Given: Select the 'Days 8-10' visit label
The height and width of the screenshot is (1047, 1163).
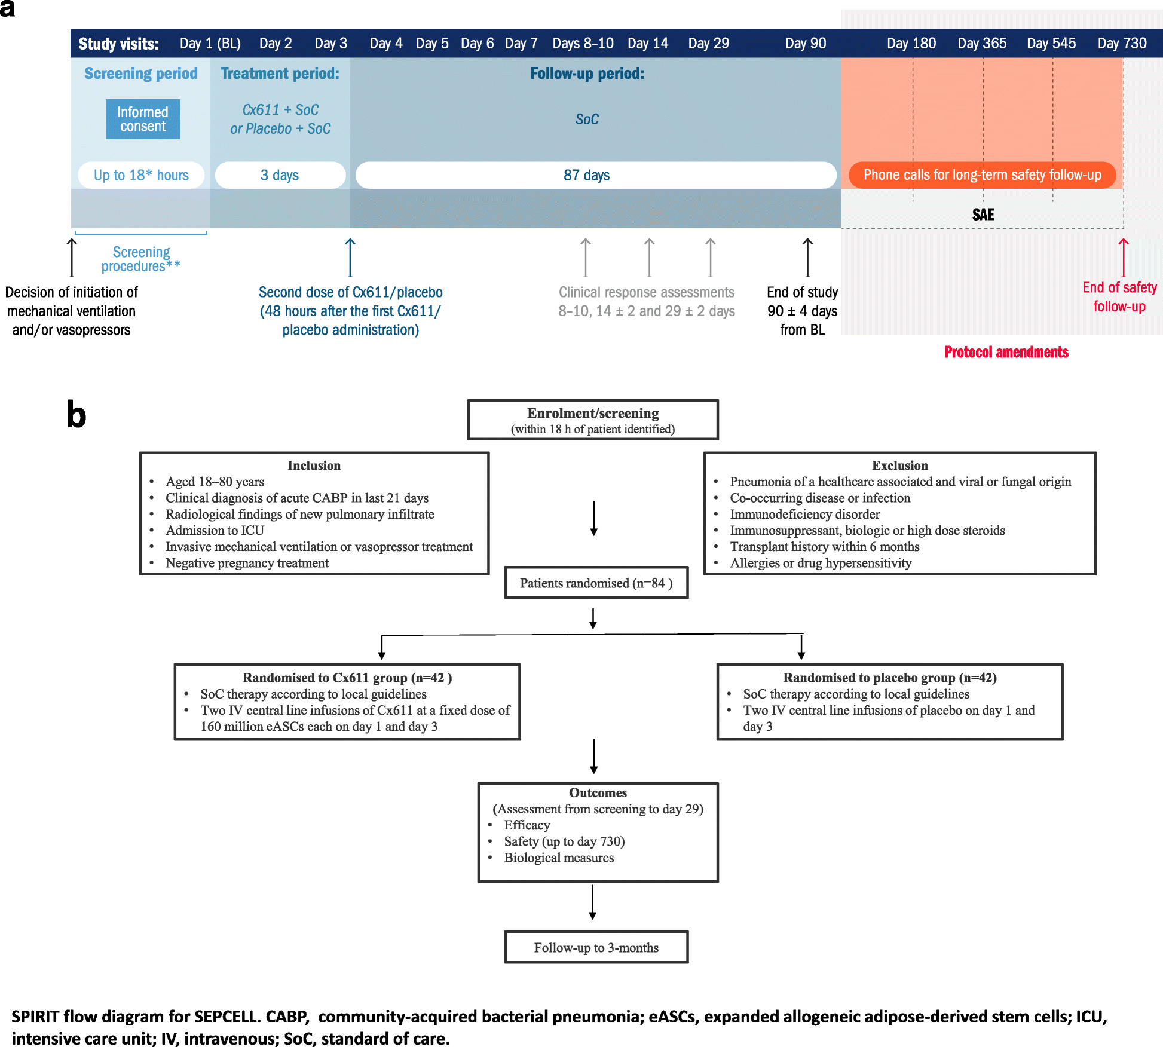Looking at the screenshot, I should [583, 44].
